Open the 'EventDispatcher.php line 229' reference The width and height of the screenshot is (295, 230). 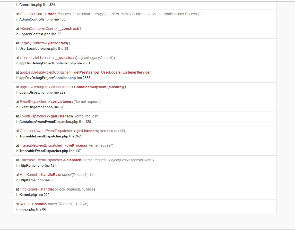coord(42,92)
